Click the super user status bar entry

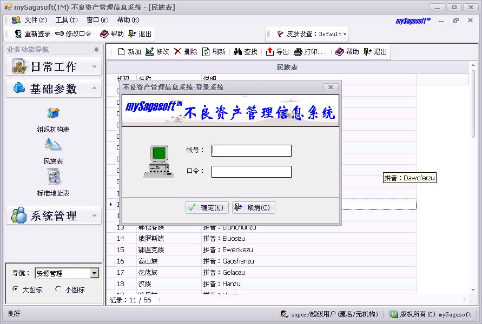coord(329,314)
